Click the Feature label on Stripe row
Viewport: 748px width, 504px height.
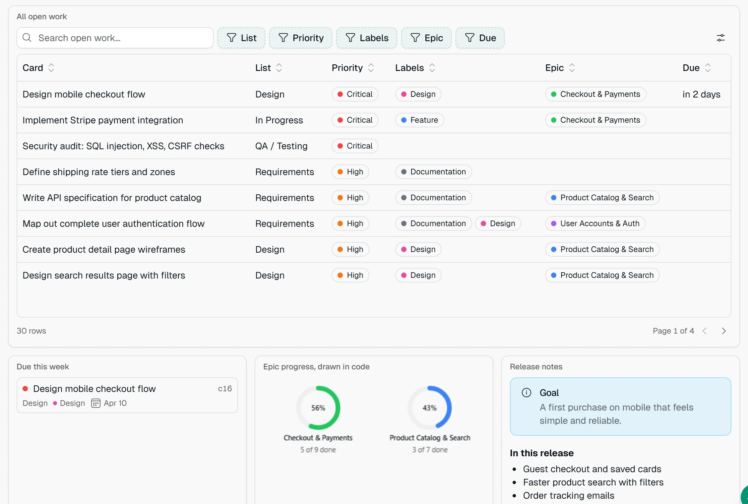(419, 120)
